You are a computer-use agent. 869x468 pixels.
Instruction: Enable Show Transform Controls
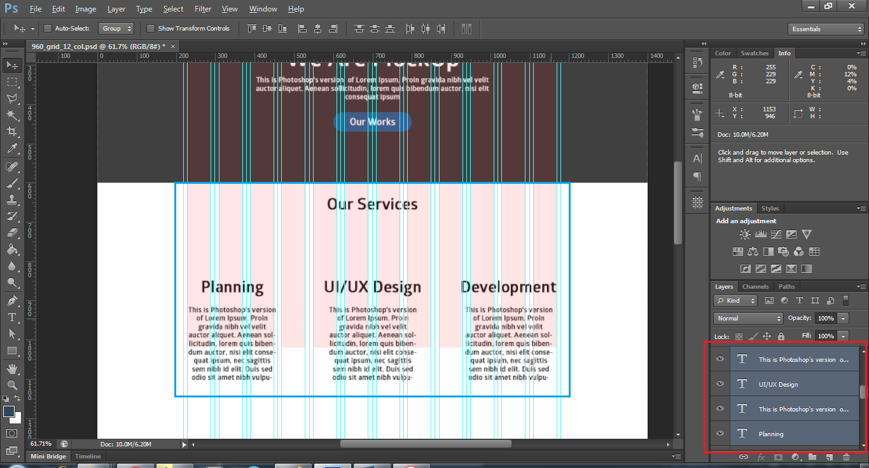point(151,29)
